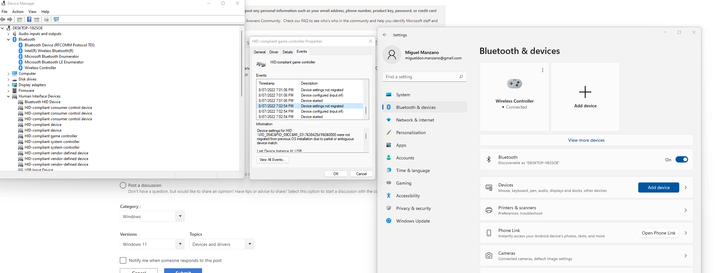728x273 pixels.
Task: Click Cancel in game controller Properties
Action: [361, 174]
